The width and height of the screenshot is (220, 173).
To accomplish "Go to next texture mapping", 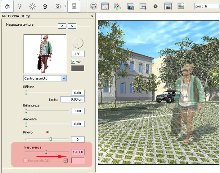I will coord(72,26).
